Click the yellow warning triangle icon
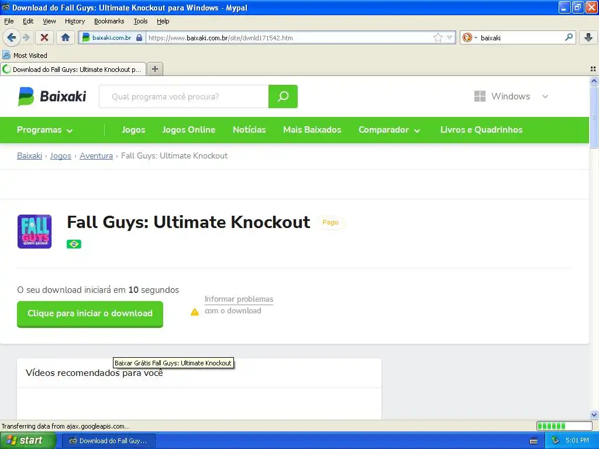 coord(195,312)
